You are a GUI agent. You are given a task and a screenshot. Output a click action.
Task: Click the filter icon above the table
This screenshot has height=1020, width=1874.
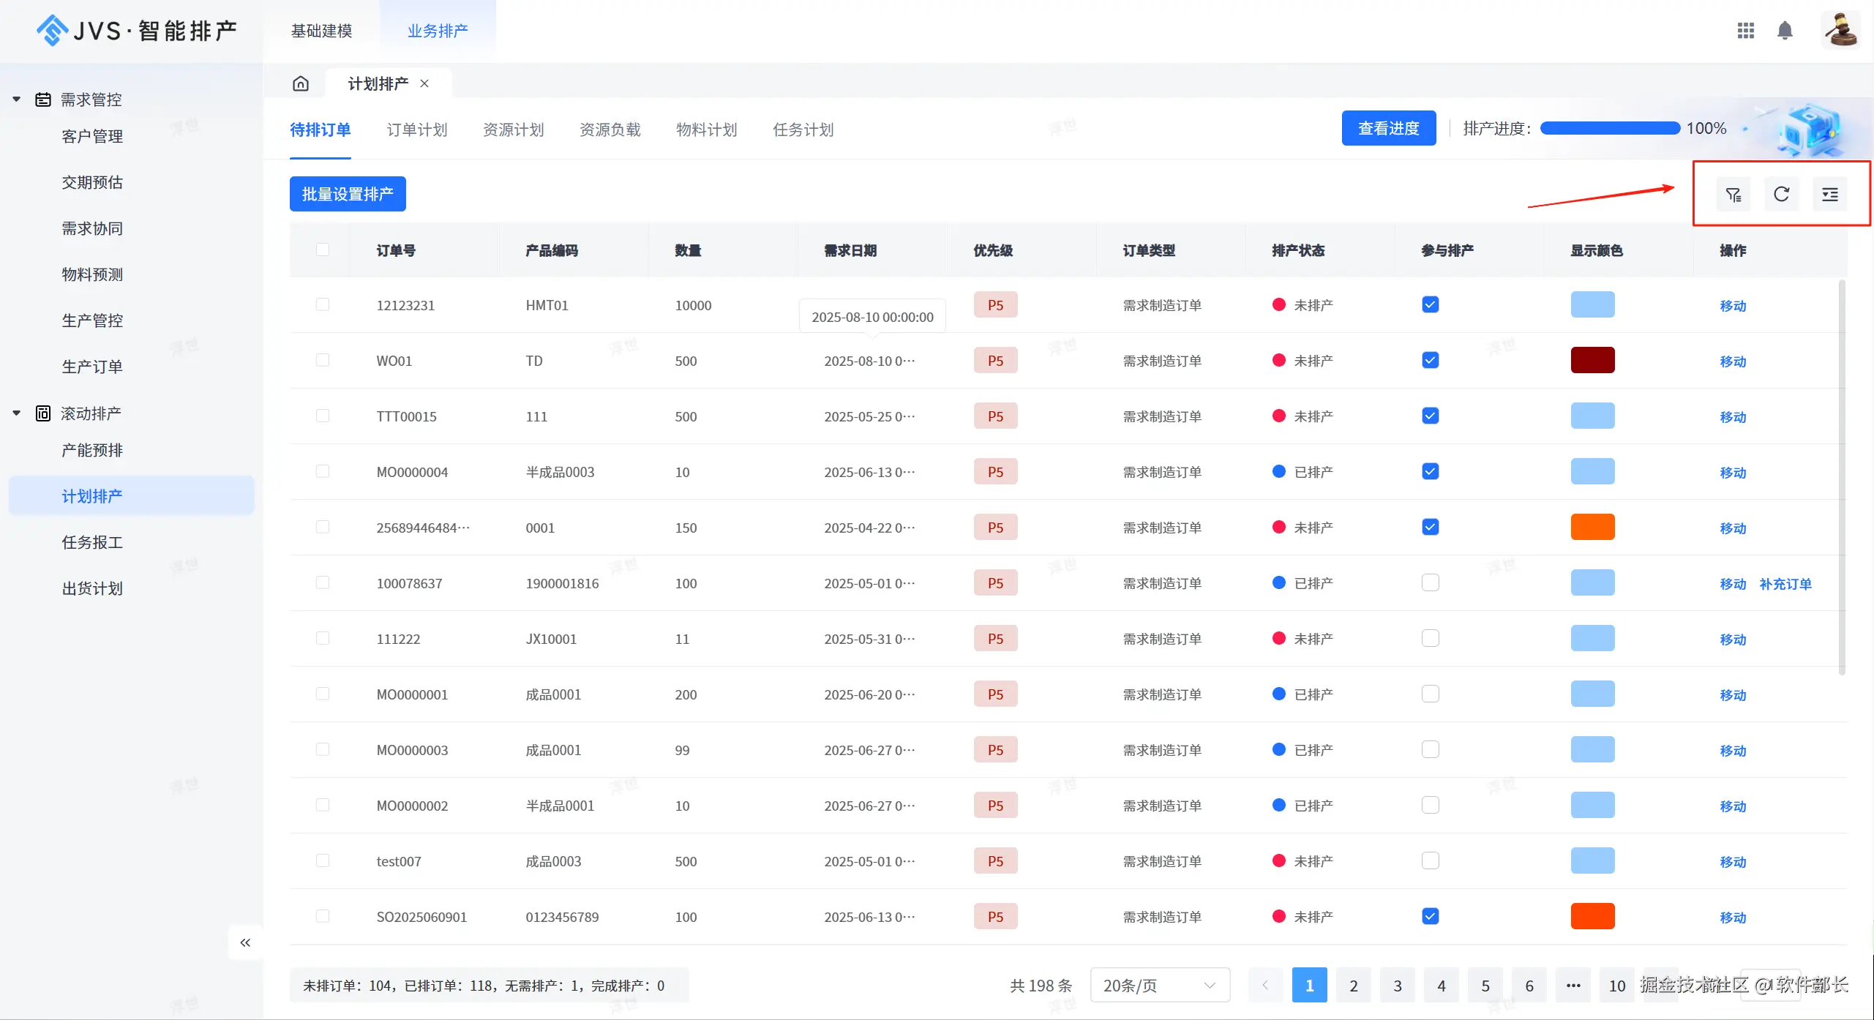click(x=1733, y=195)
